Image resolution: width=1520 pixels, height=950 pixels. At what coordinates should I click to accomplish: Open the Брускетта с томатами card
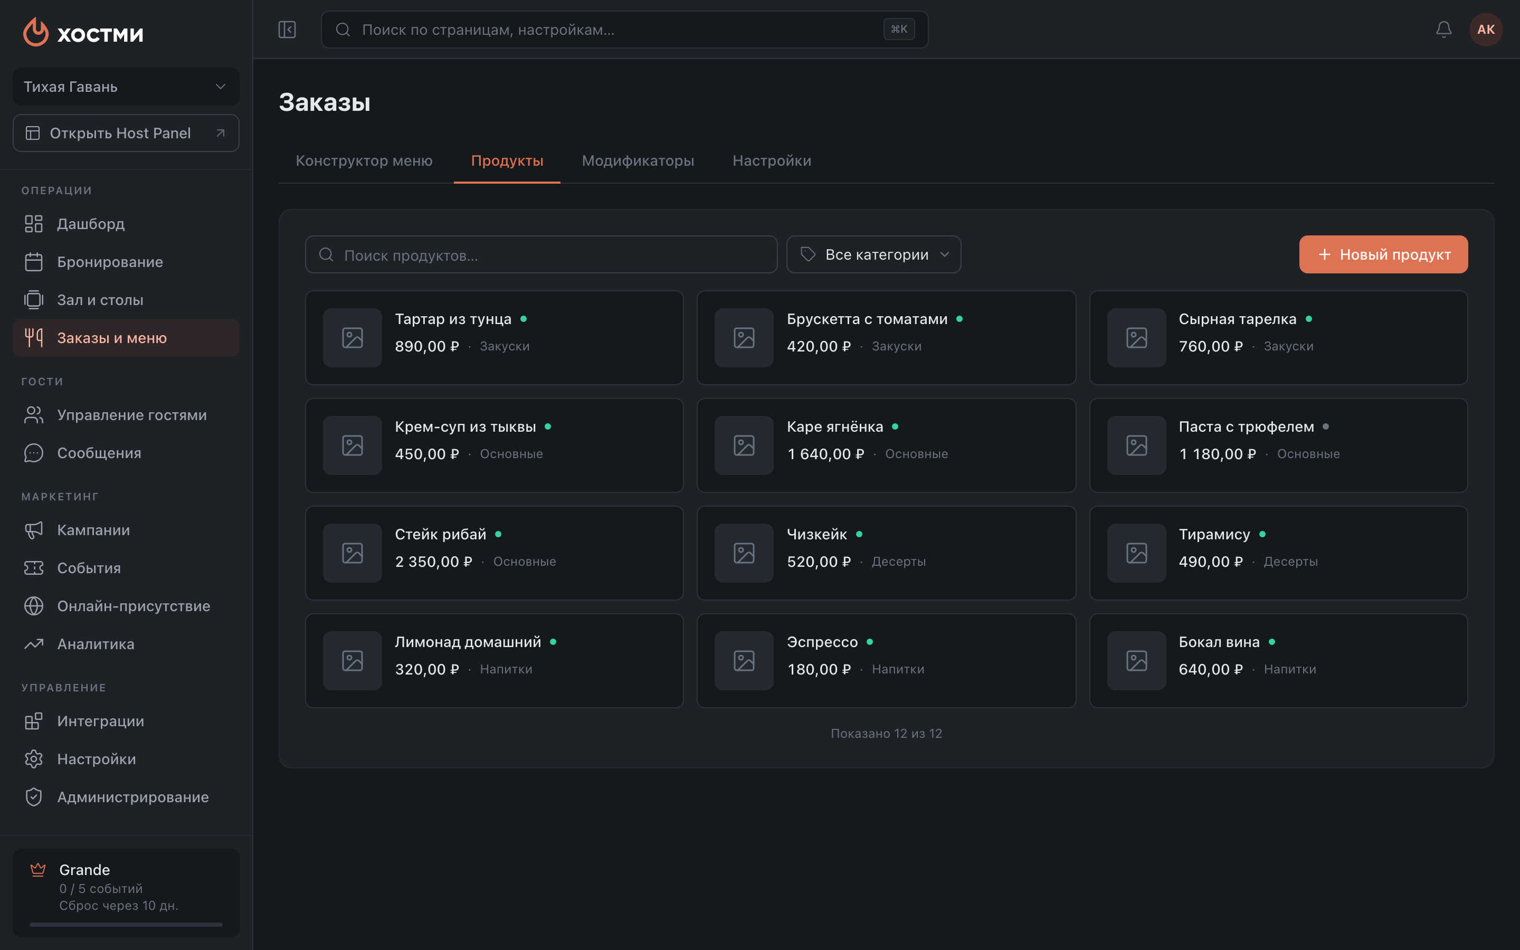pos(886,338)
